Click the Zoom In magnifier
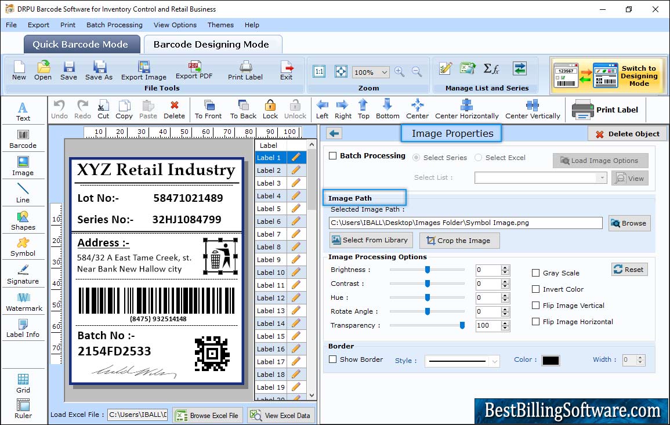The width and height of the screenshot is (670, 425). coord(400,72)
